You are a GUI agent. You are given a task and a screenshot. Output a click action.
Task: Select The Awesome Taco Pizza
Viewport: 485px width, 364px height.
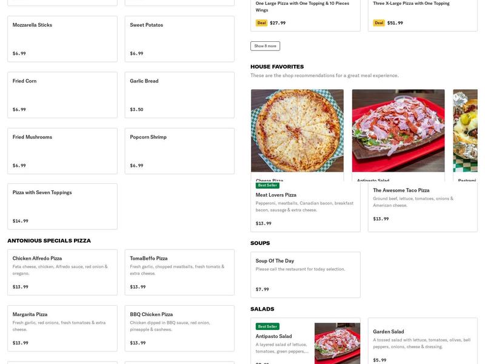(x=423, y=205)
